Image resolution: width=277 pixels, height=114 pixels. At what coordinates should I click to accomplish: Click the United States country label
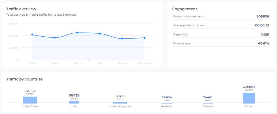(30, 106)
